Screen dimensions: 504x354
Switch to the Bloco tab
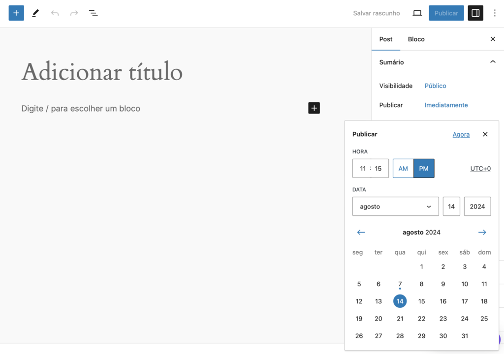click(x=416, y=39)
